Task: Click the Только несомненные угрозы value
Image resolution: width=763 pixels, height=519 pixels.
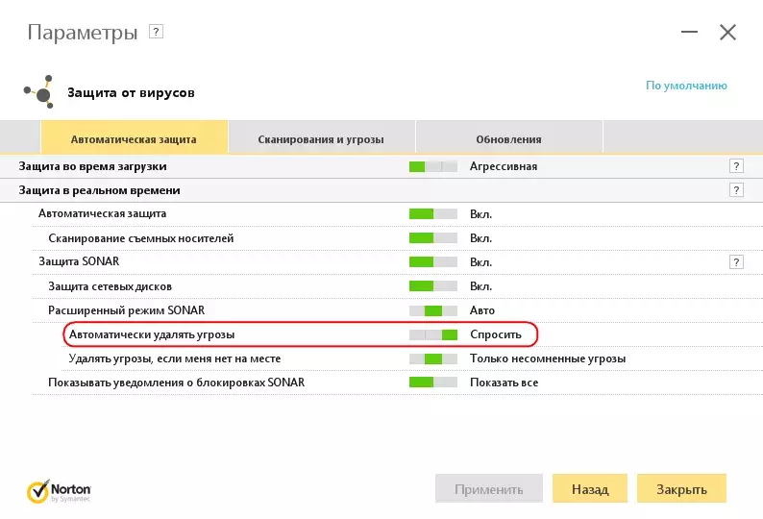Action: pos(548,358)
